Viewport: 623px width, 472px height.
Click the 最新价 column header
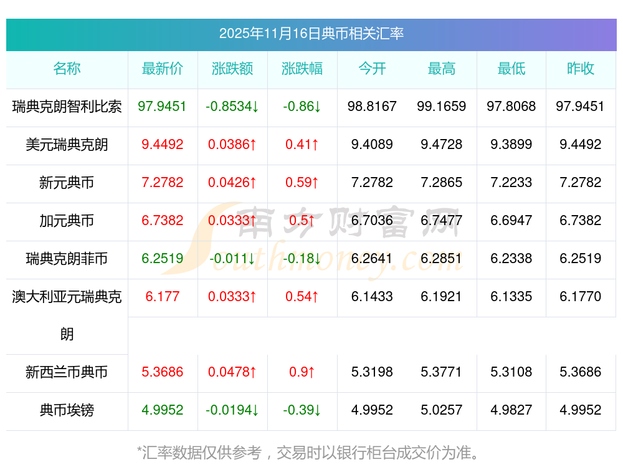pyautogui.click(x=163, y=69)
